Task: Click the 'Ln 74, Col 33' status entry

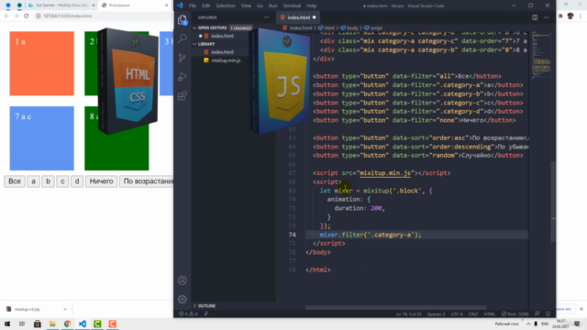Action: coord(408,313)
